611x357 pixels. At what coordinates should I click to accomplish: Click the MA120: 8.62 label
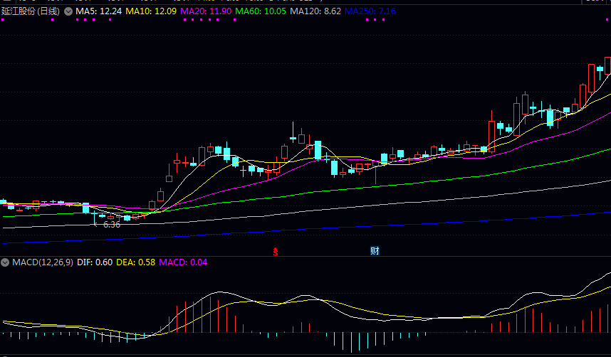click(x=315, y=11)
